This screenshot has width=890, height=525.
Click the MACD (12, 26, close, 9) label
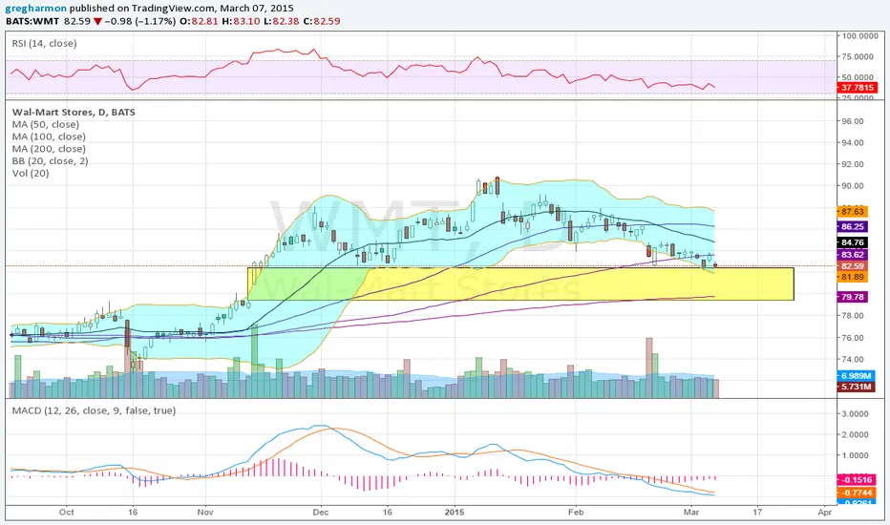coord(94,410)
